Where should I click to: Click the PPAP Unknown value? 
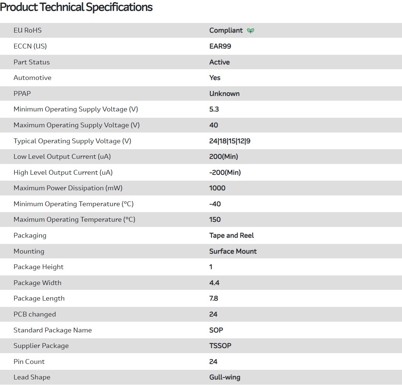pos(224,94)
